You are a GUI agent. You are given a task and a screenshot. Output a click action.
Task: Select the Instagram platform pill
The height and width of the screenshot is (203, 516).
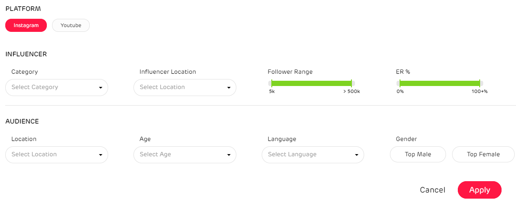26,25
